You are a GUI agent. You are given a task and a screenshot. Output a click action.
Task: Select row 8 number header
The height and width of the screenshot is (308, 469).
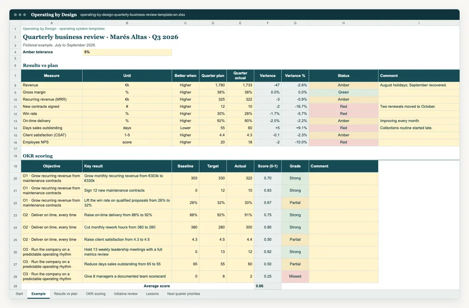tap(15, 85)
